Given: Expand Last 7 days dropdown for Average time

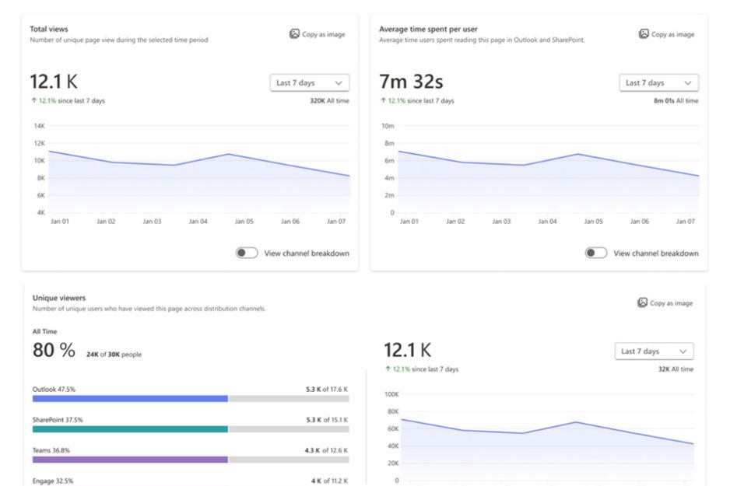Looking at the screenshot, I should click(658, 82).
